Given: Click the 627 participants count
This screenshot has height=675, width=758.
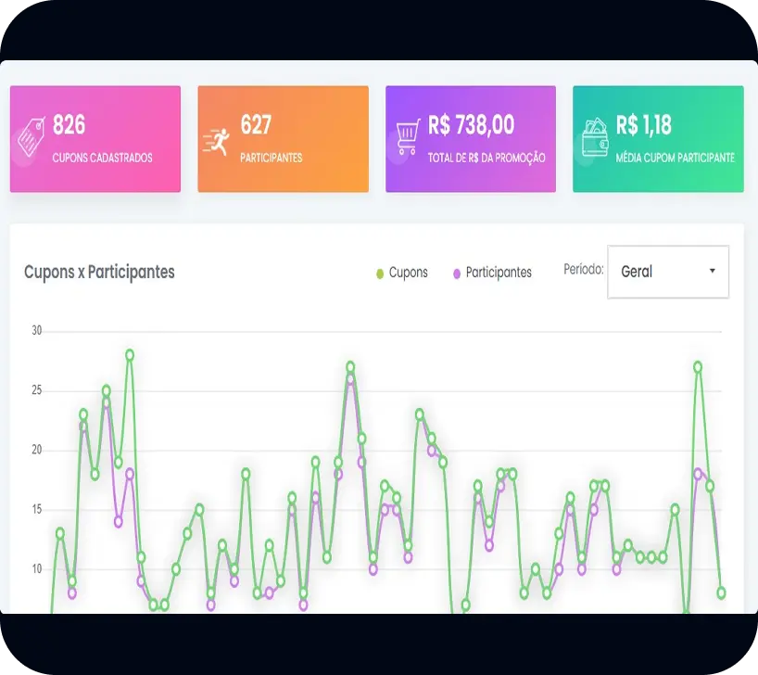Looking at the screenshot, I should coord(256,124).
